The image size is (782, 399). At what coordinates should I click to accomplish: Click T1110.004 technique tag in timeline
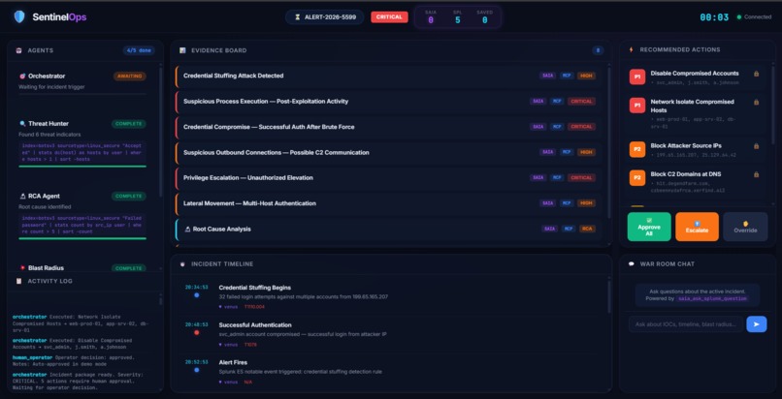[x=254, y=307]
